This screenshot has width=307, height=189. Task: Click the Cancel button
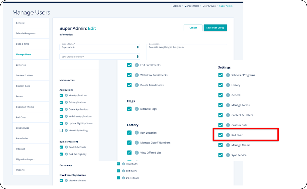193,28
